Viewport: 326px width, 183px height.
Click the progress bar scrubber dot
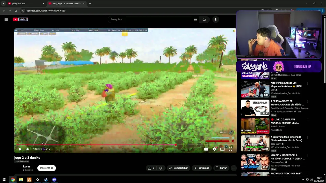point(175,145)
